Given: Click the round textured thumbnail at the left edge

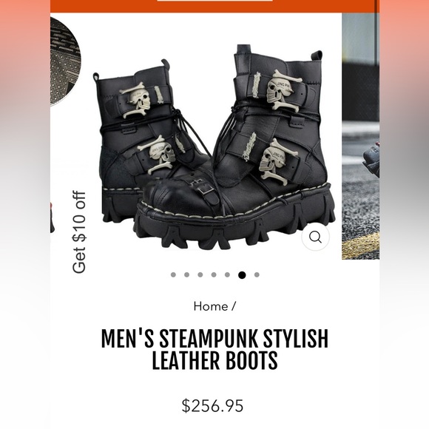Looking at the screenshot, I should pyautogui.click(x=65, y=61).
